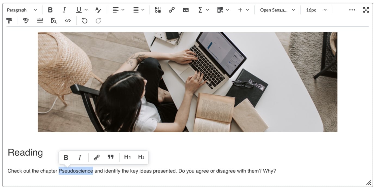Click the highlighted word "Pseudoscience"
The image size is (375, 189).
coord(76,171)
